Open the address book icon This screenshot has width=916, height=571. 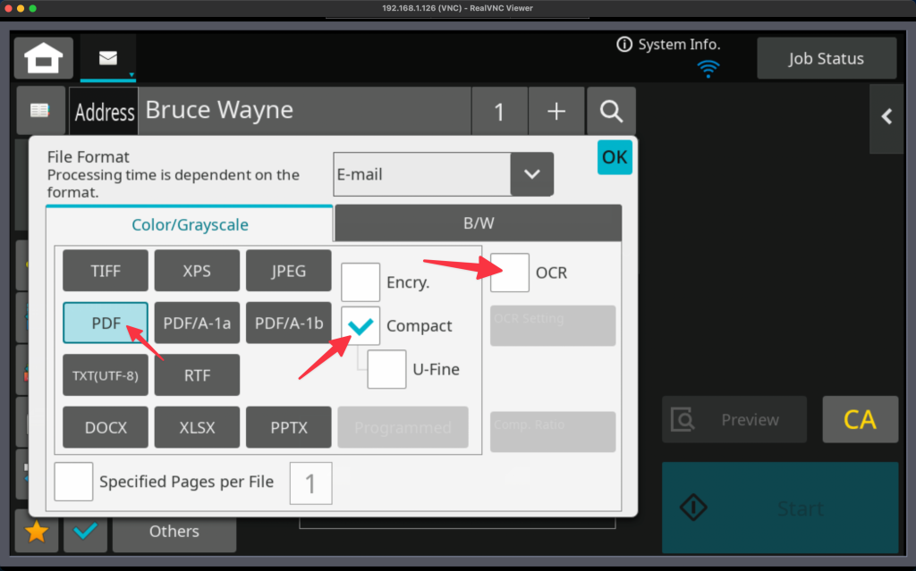click(x=39, y=111)
